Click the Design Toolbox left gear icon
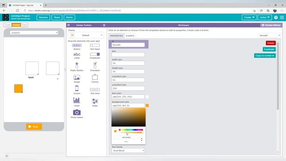The height and width of the screenshot is (161, 286). (68, 25)
